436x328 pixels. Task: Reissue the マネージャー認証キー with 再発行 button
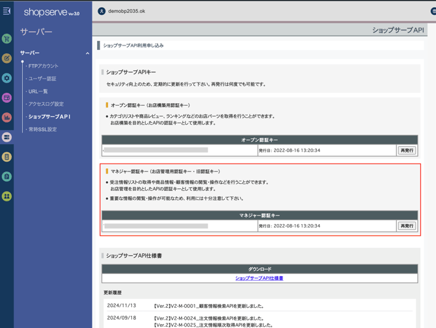pyautogui.click(x=407, y=226)
